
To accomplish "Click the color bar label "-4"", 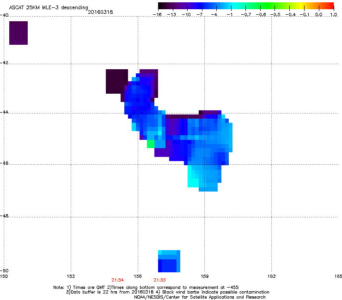I will pos(214,15).
